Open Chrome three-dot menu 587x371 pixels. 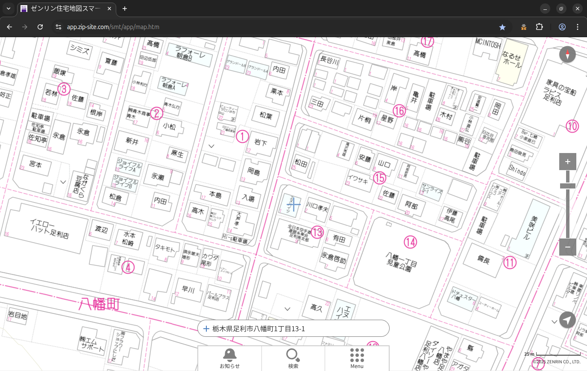(x=578, y=27)
